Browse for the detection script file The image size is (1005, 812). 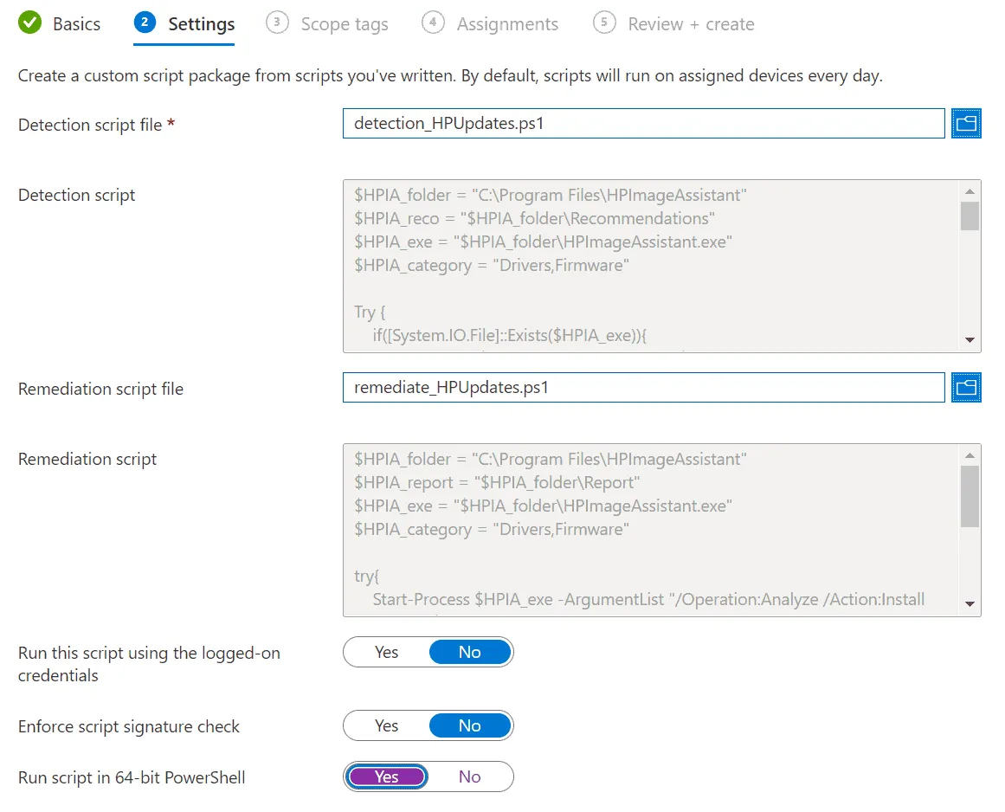click(966, 123)
